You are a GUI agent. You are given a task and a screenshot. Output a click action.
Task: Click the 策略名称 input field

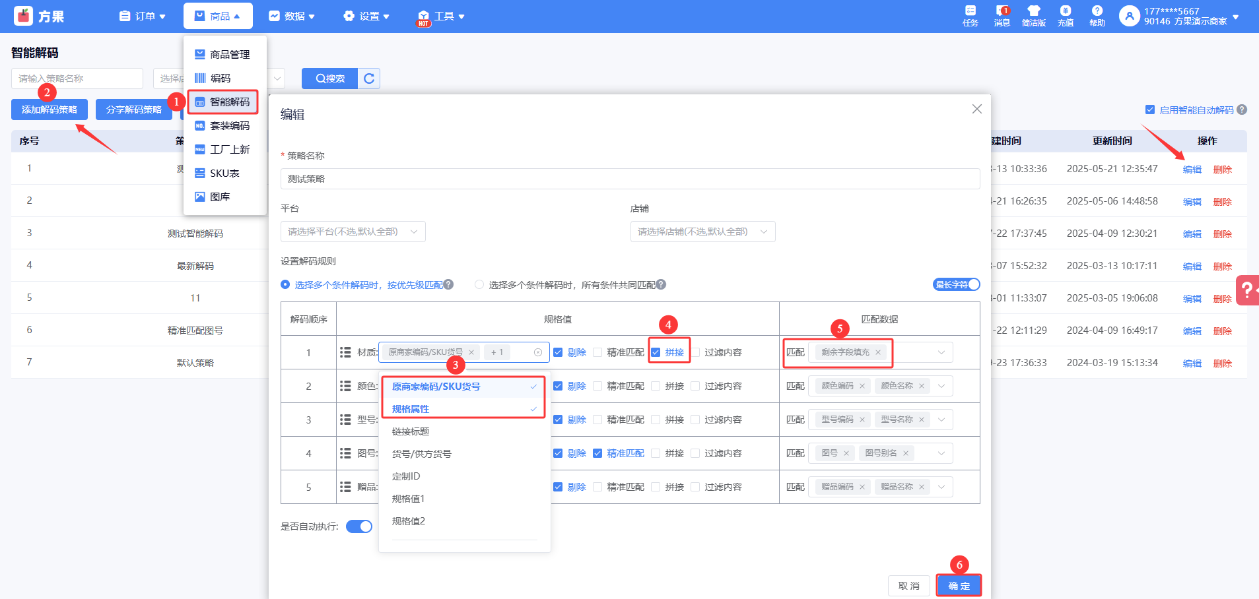click(630, 179)
